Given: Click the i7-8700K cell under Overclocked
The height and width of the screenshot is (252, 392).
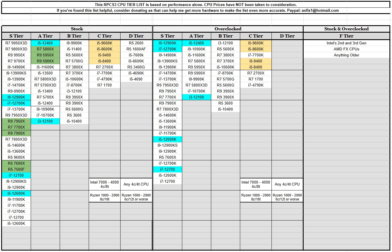Looking at the screenshot, I should pyautogui.click(x=226, y=73).
